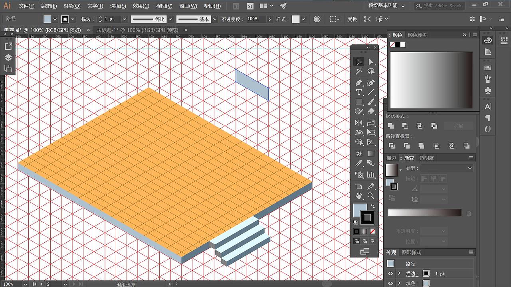Screen dimensions: 511x287
Task: Click the 变换 button in control bar
Action: point(352,19)
